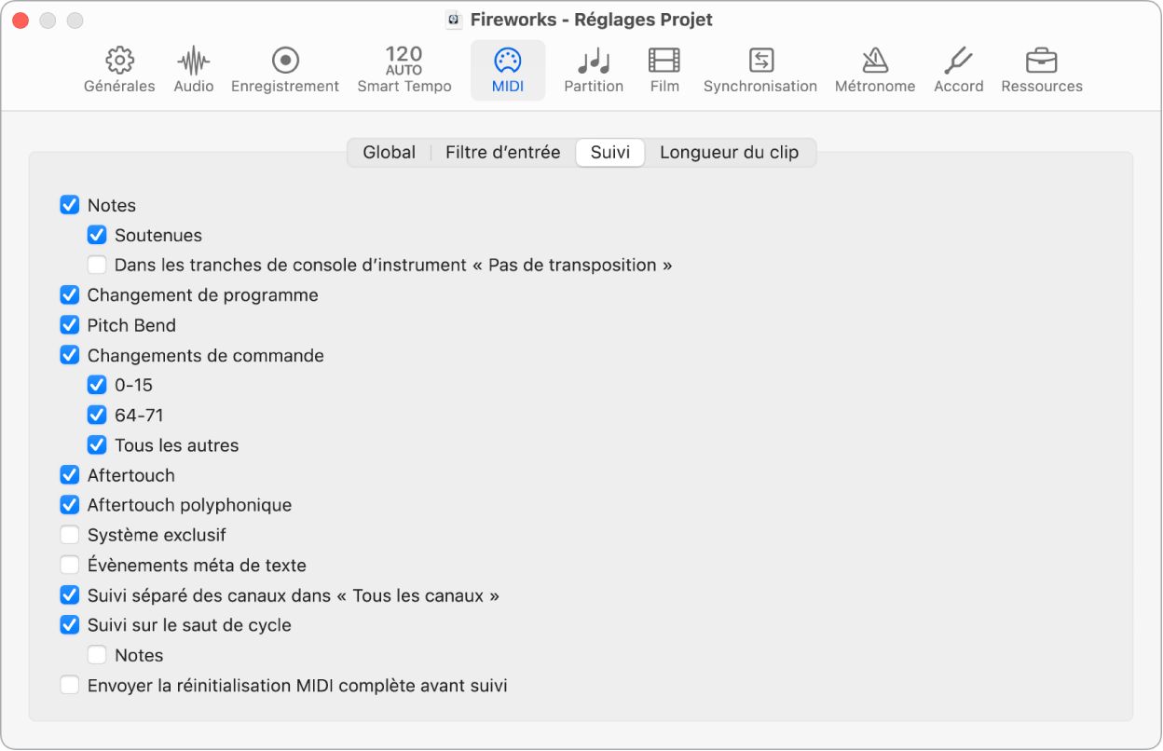Screen dimensions: 1163x751
Task: Toggle Changement de programme checkbox
Action: [70, 295]
